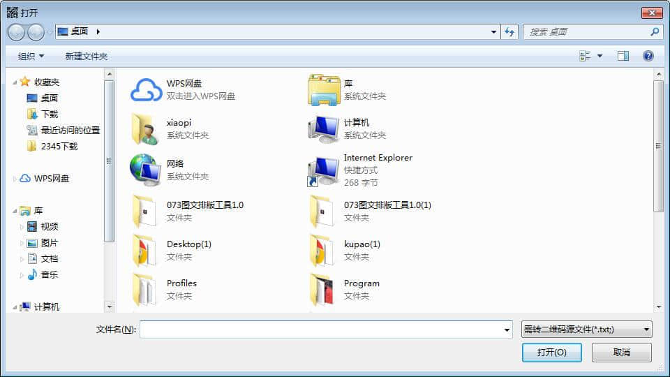Select the 073图文排版工具1.0 folder icon
Screen dimensions: 670x377
(144, 211)
